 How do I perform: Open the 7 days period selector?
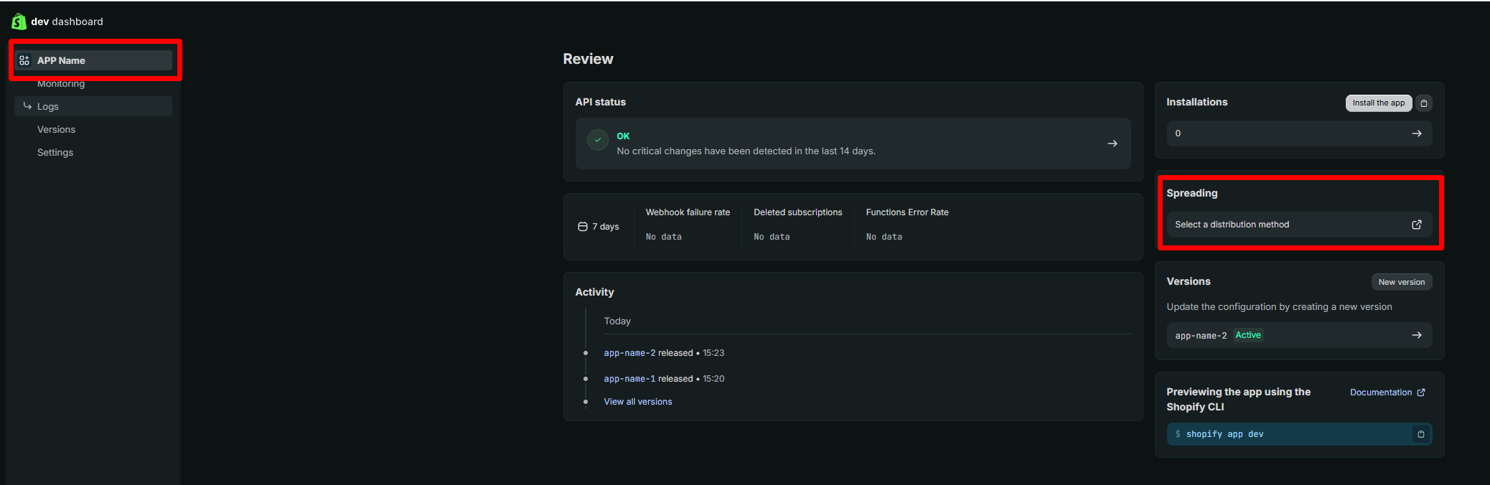click(x=599, y=227)
